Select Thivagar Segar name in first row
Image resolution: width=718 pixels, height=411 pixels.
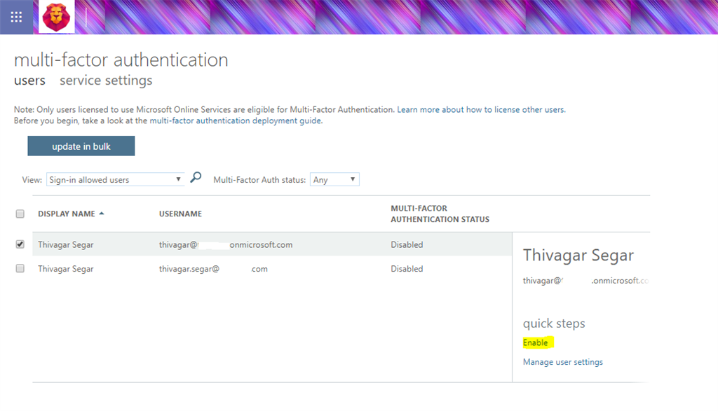(x=65, y=244)
